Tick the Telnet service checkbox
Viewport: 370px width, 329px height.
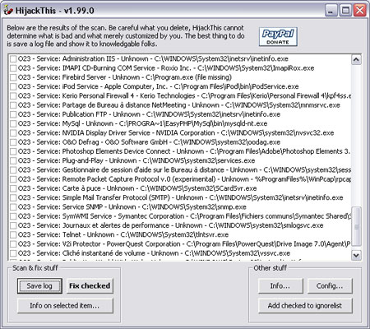pyautogui.click(x=13, y=235)
